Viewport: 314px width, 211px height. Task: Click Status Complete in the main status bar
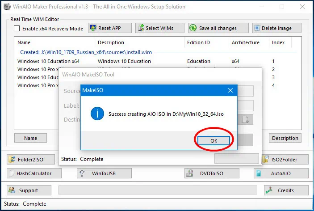25,204
